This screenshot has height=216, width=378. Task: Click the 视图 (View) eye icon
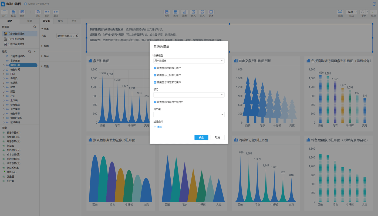coord(340,12)
